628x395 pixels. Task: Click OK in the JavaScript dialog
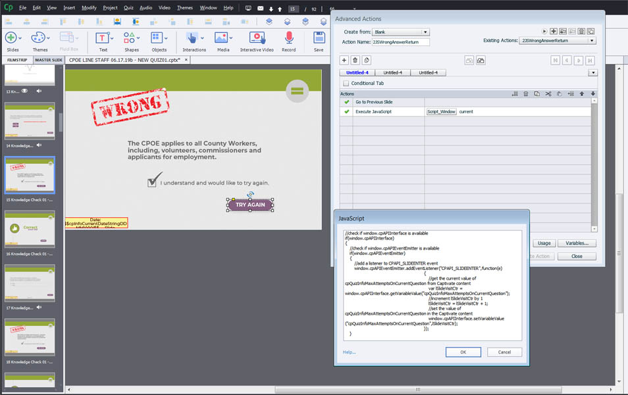pos(463,352)
